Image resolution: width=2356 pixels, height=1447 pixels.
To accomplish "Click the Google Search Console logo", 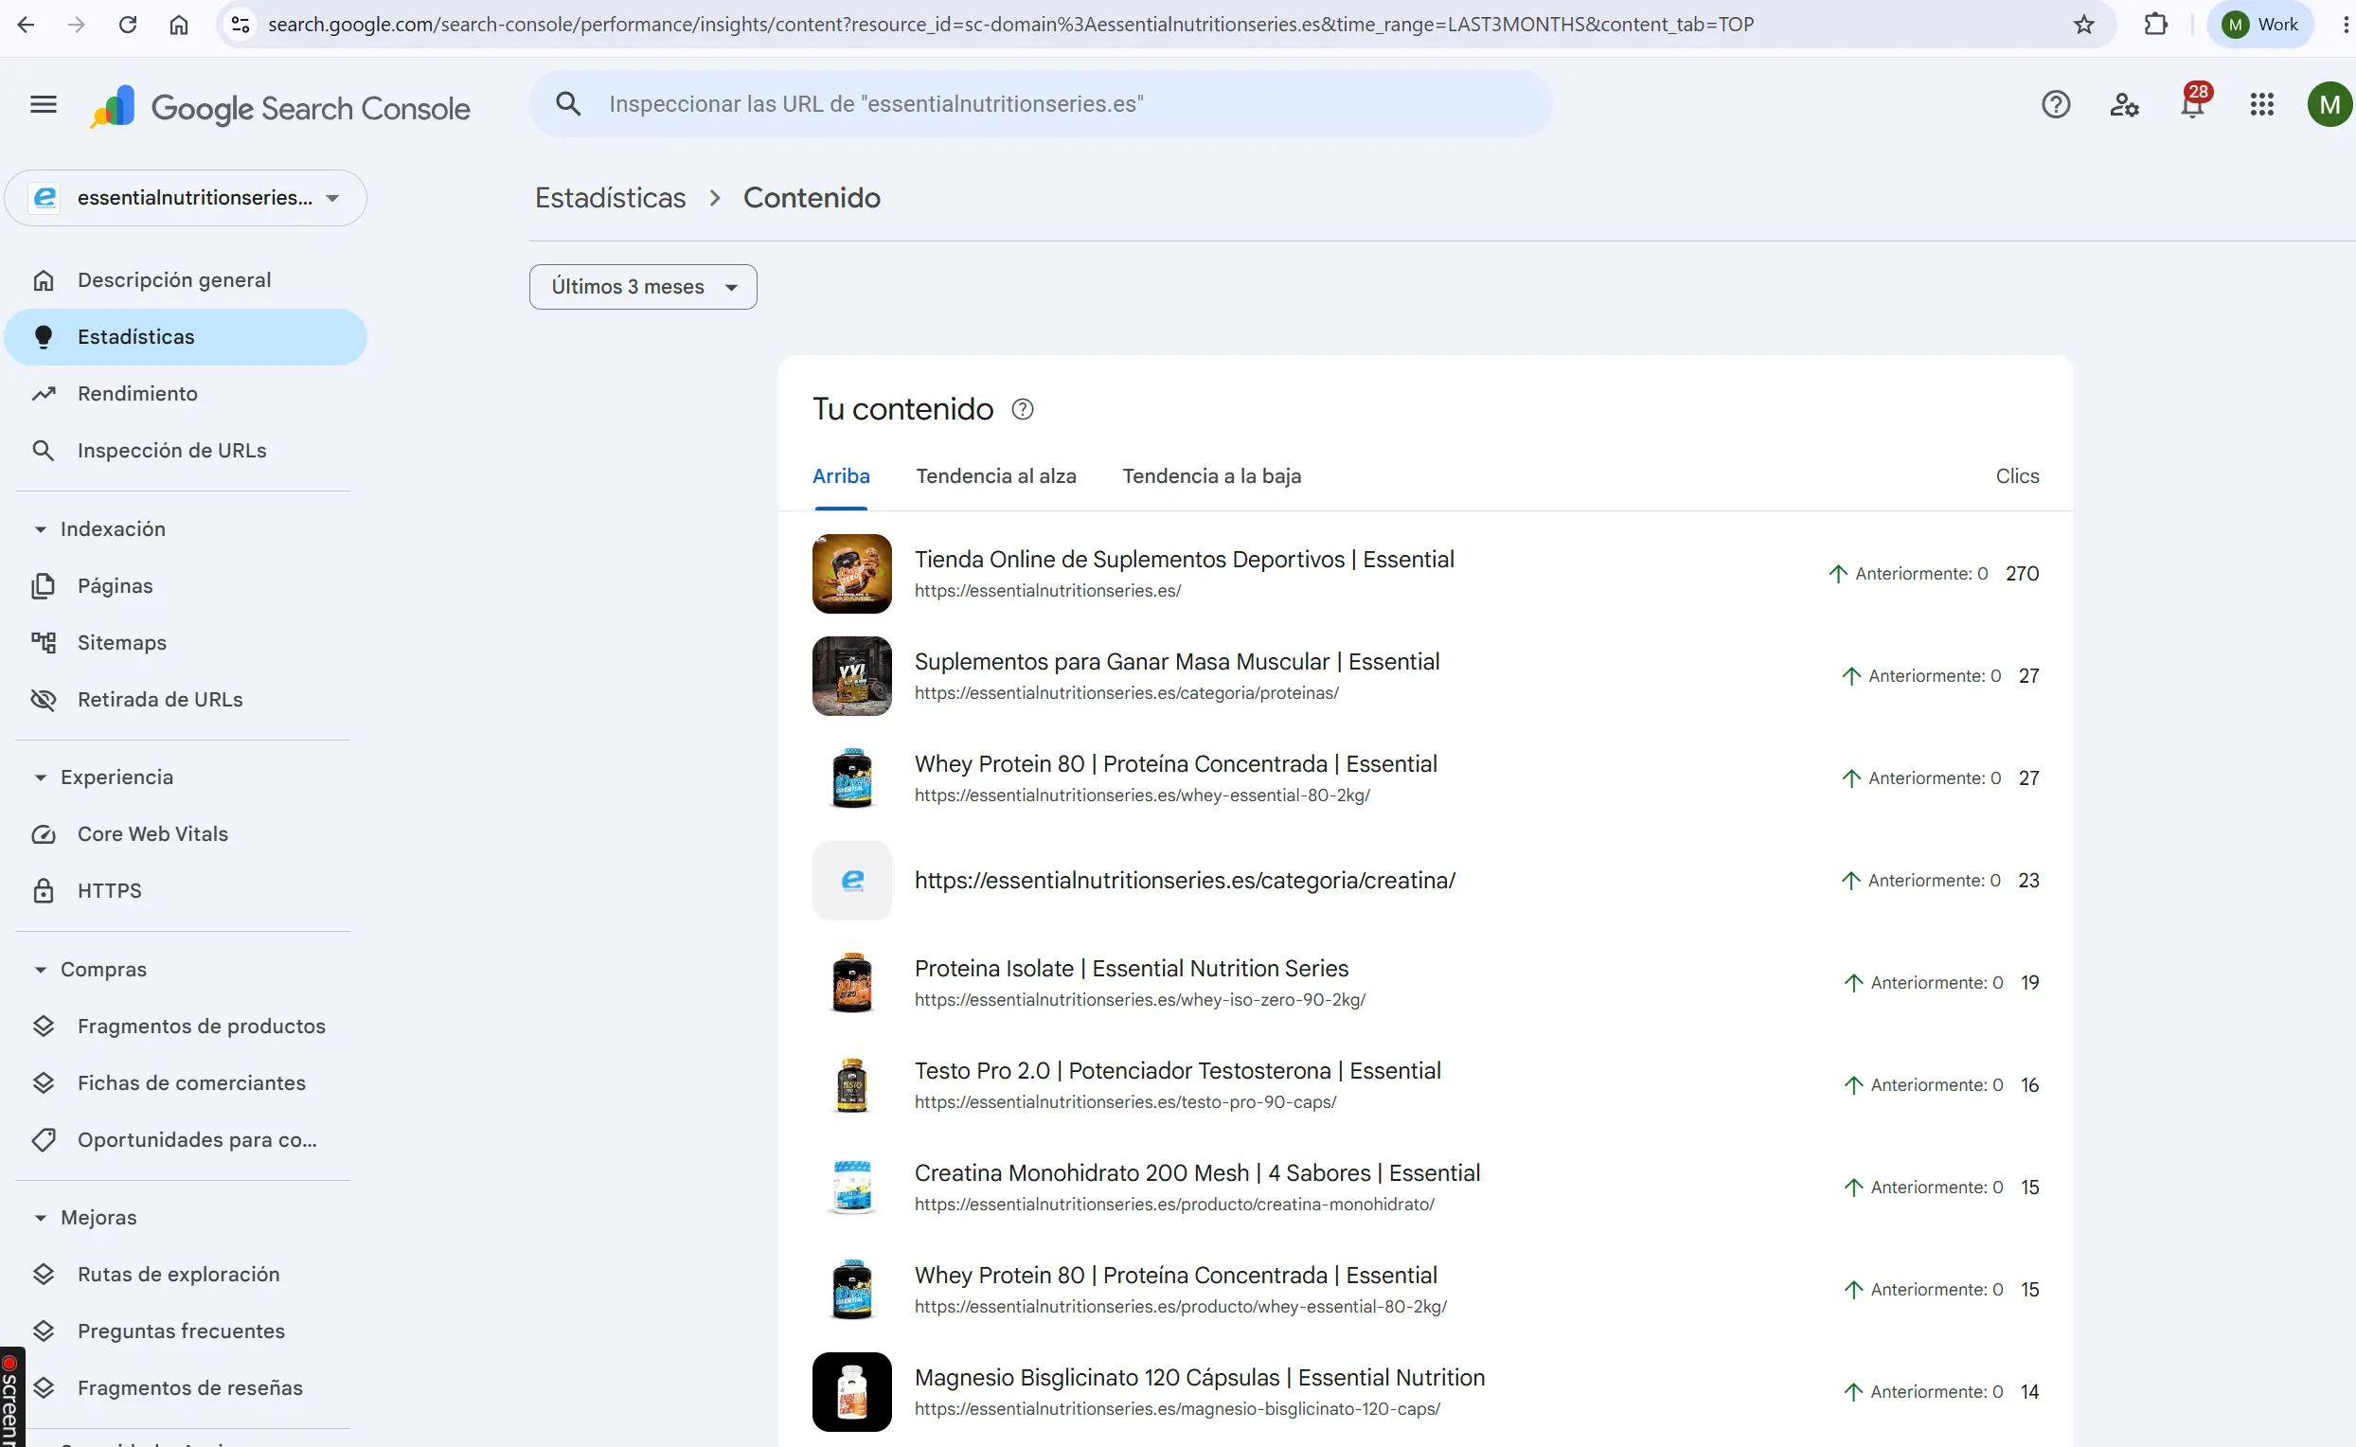I will point(280,107).
